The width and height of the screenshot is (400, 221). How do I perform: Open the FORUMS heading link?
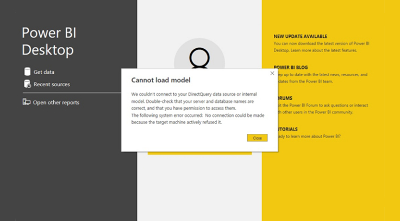click(285, 98)
